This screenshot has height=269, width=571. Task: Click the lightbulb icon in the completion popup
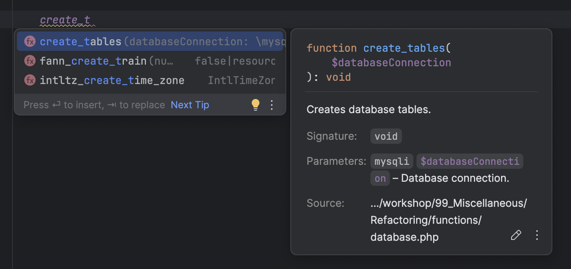(255, 105)
